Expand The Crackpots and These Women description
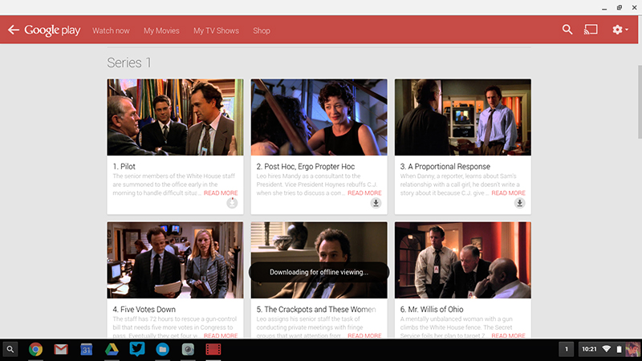The width and height of the screenshot is (642, 361). coord(364,335)
